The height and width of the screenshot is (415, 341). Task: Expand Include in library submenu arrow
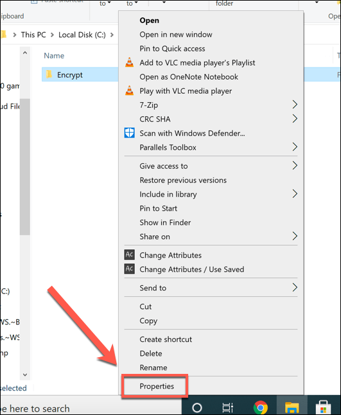(295, 194)
